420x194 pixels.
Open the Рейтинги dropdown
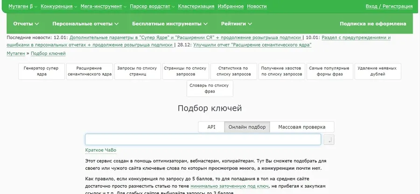236,24
